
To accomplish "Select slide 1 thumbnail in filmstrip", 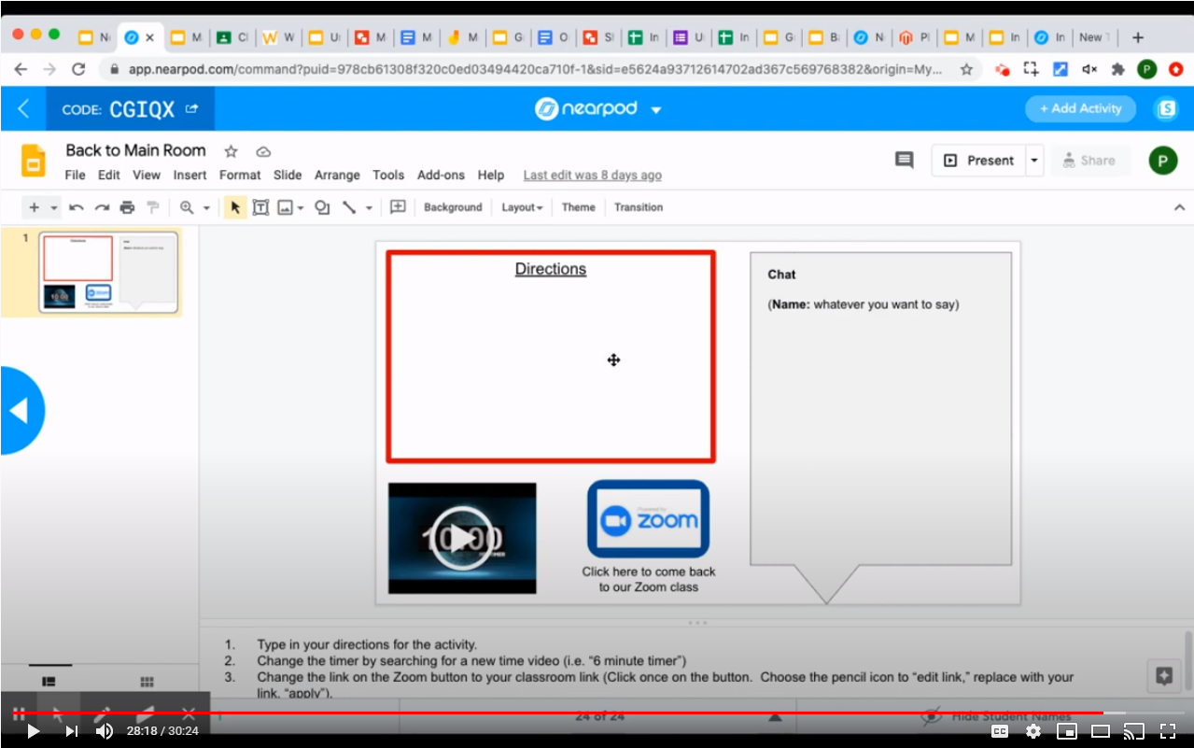I will coord(108,272).
